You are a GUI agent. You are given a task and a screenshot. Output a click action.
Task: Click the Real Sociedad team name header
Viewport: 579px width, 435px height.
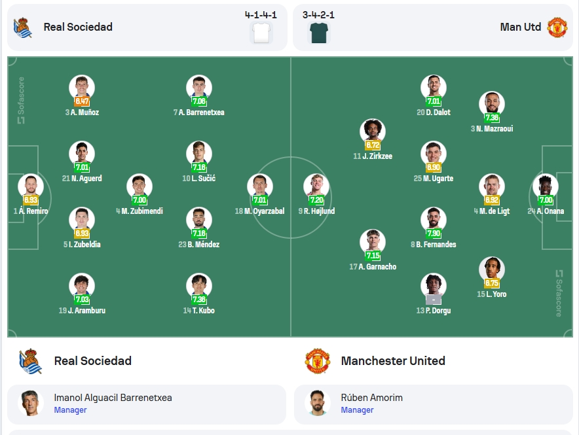[78, 27]
